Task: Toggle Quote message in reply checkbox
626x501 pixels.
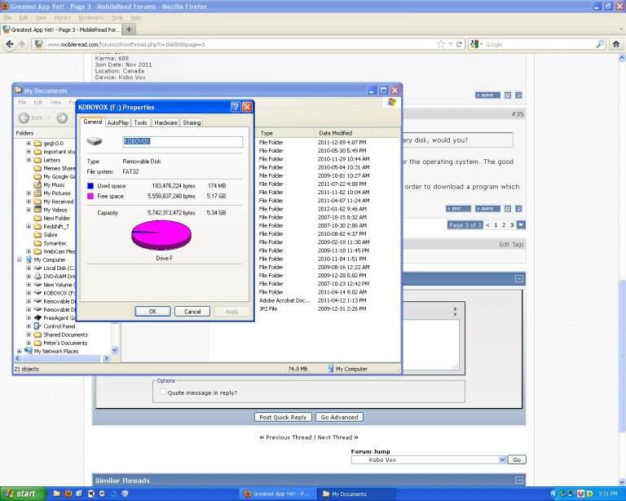Action: tap(163, 392)
